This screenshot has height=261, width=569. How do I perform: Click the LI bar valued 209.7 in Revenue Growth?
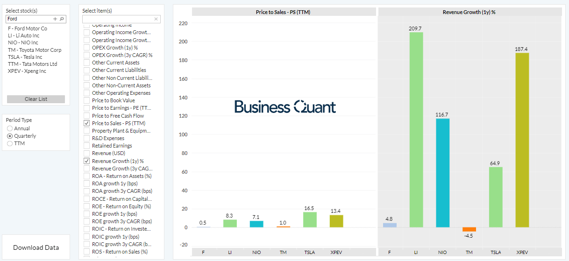(416, 130)
